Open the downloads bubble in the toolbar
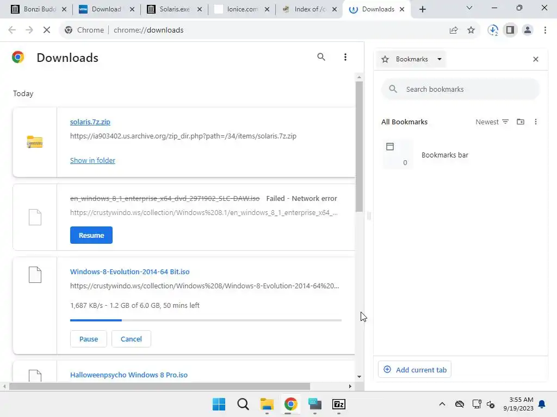 493,30
